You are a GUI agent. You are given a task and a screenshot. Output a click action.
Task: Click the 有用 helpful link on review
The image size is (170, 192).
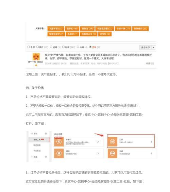point(150,63)
